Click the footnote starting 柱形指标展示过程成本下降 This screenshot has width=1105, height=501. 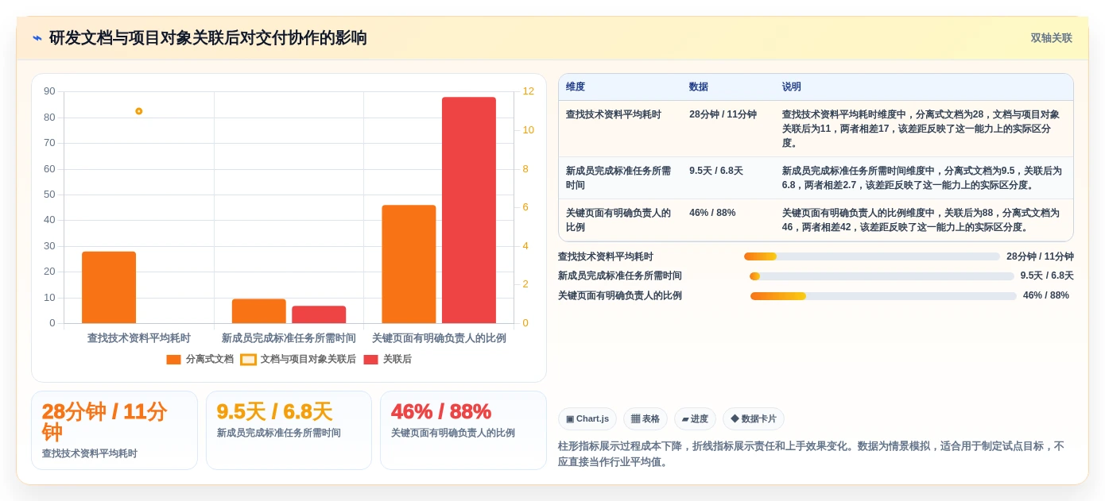click(x=811, y=454)
